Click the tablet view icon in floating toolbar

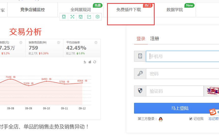[64, 17]
